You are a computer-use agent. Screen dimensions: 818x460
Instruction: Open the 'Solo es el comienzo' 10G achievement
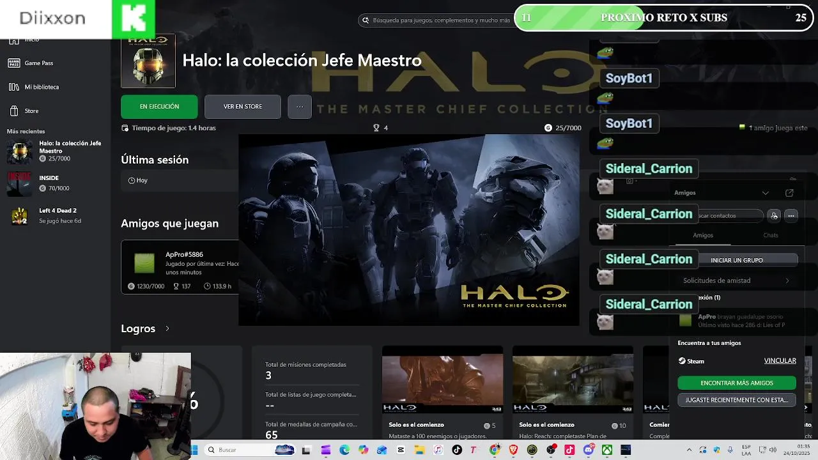tap(573, 393)
